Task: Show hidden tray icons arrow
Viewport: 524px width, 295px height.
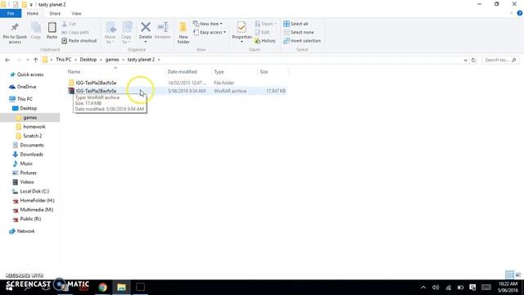Action: pyautogui.click(x=423, y=288)
